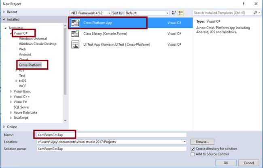Close the New Project dialog
The image size is (263, 168).
pyautogui.click(x=256, y=4)
